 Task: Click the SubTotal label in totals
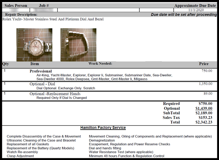(x=172, y=113)
